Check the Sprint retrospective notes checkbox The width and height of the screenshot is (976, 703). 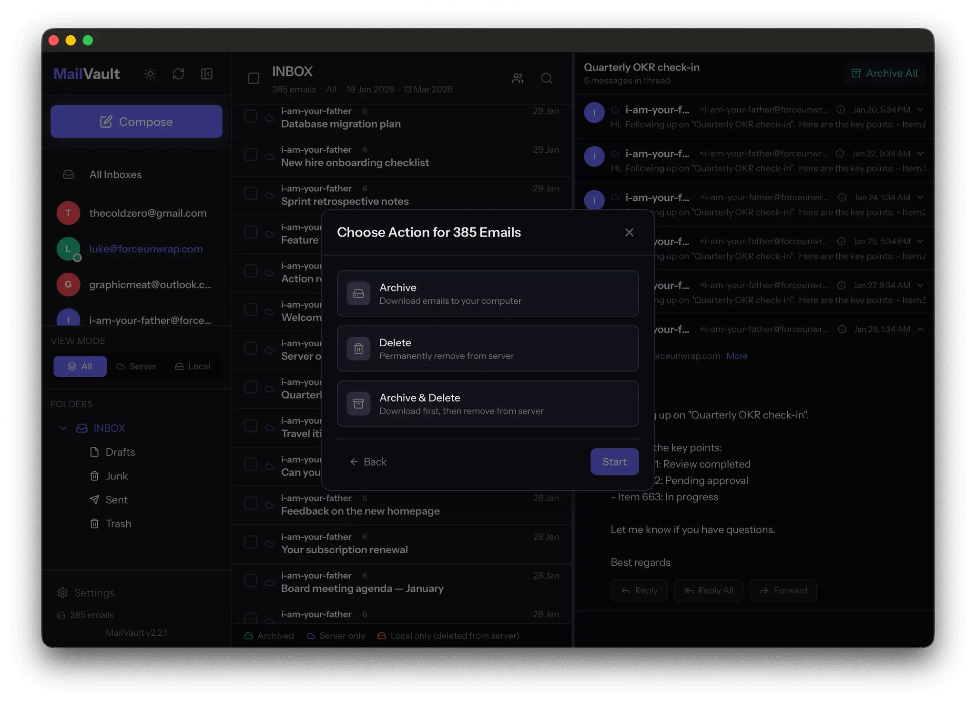coord(251,193)
